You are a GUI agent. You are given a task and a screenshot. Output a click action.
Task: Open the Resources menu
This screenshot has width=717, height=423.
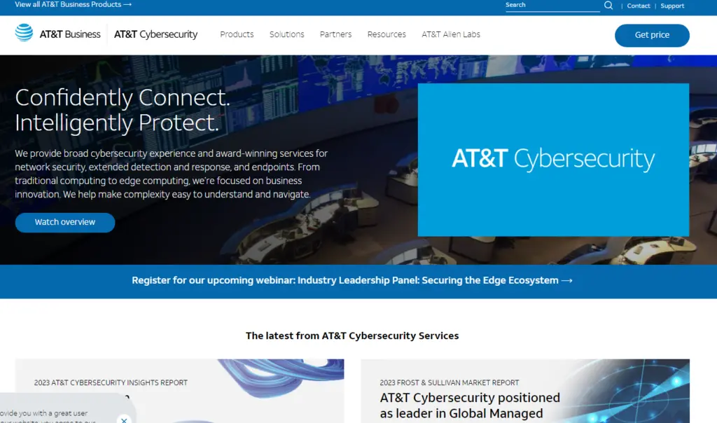(387, 34)
